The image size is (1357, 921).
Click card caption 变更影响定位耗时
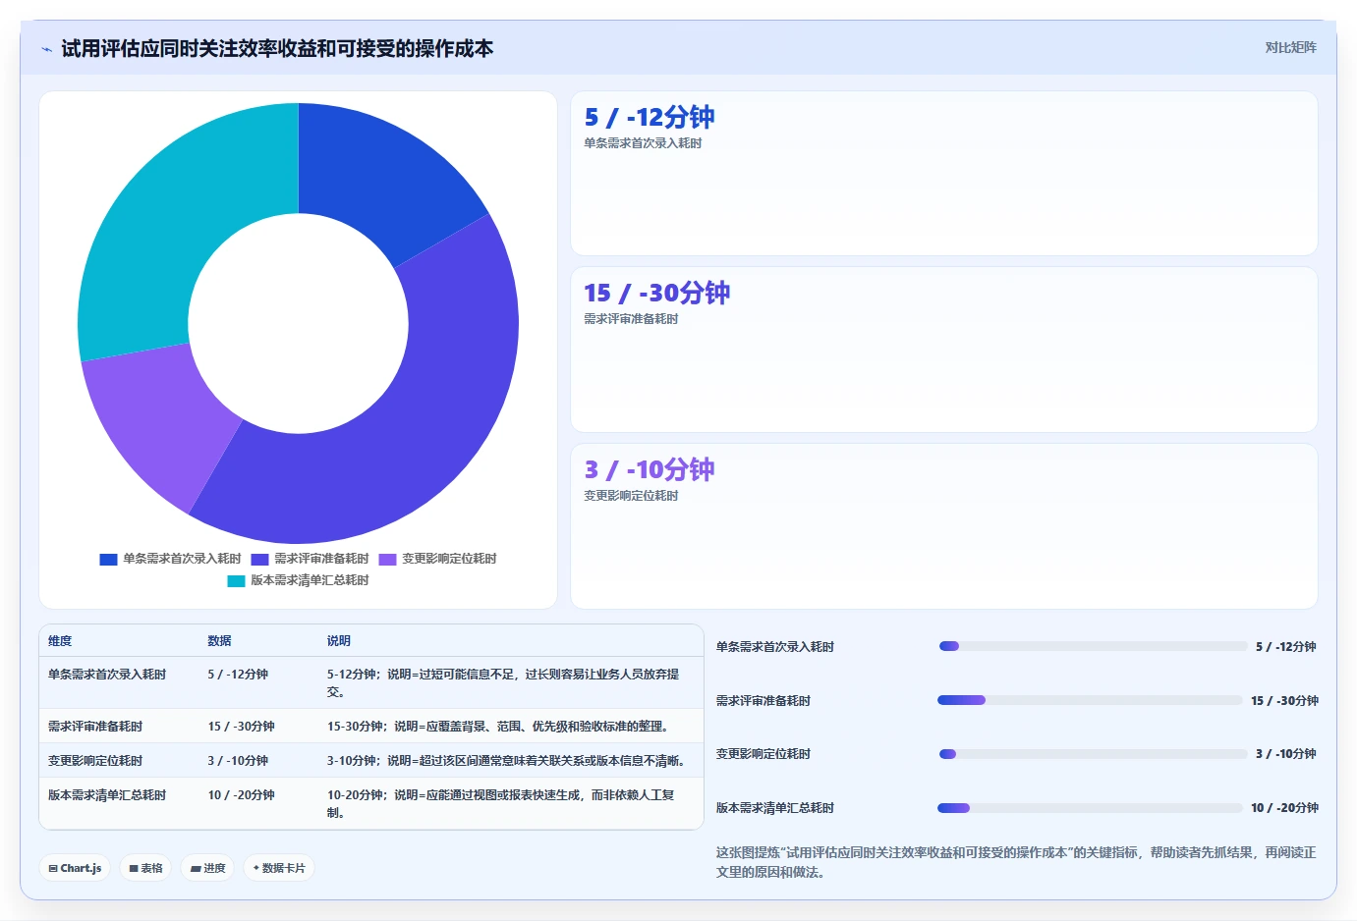coord(631,496)
